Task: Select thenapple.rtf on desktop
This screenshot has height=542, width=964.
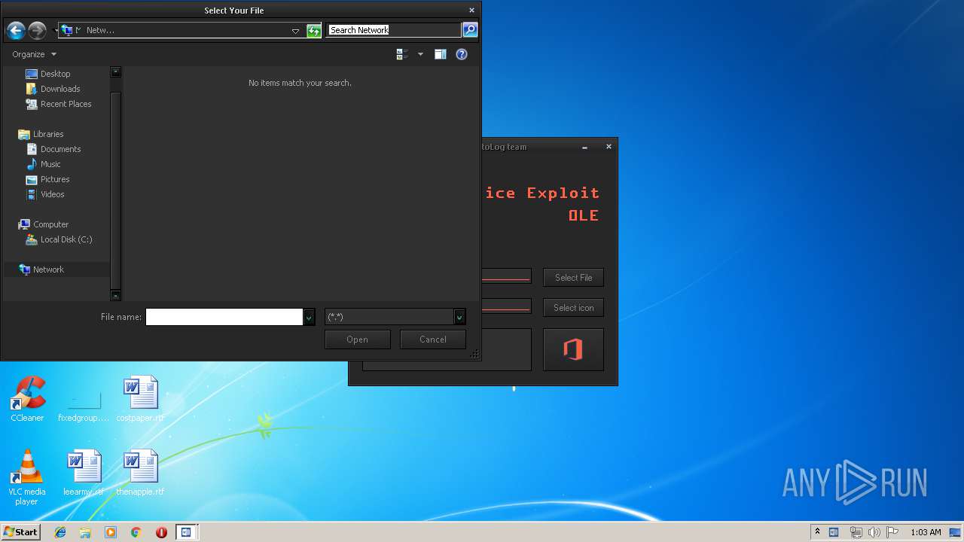Action: pos(140,473)
